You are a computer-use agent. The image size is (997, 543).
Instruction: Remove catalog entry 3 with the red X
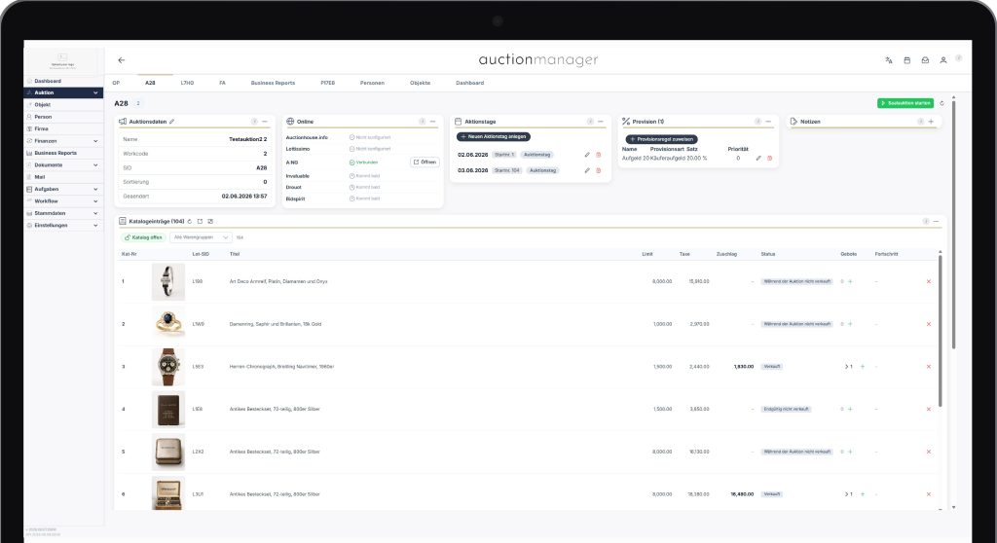click(x=928, y=367)
